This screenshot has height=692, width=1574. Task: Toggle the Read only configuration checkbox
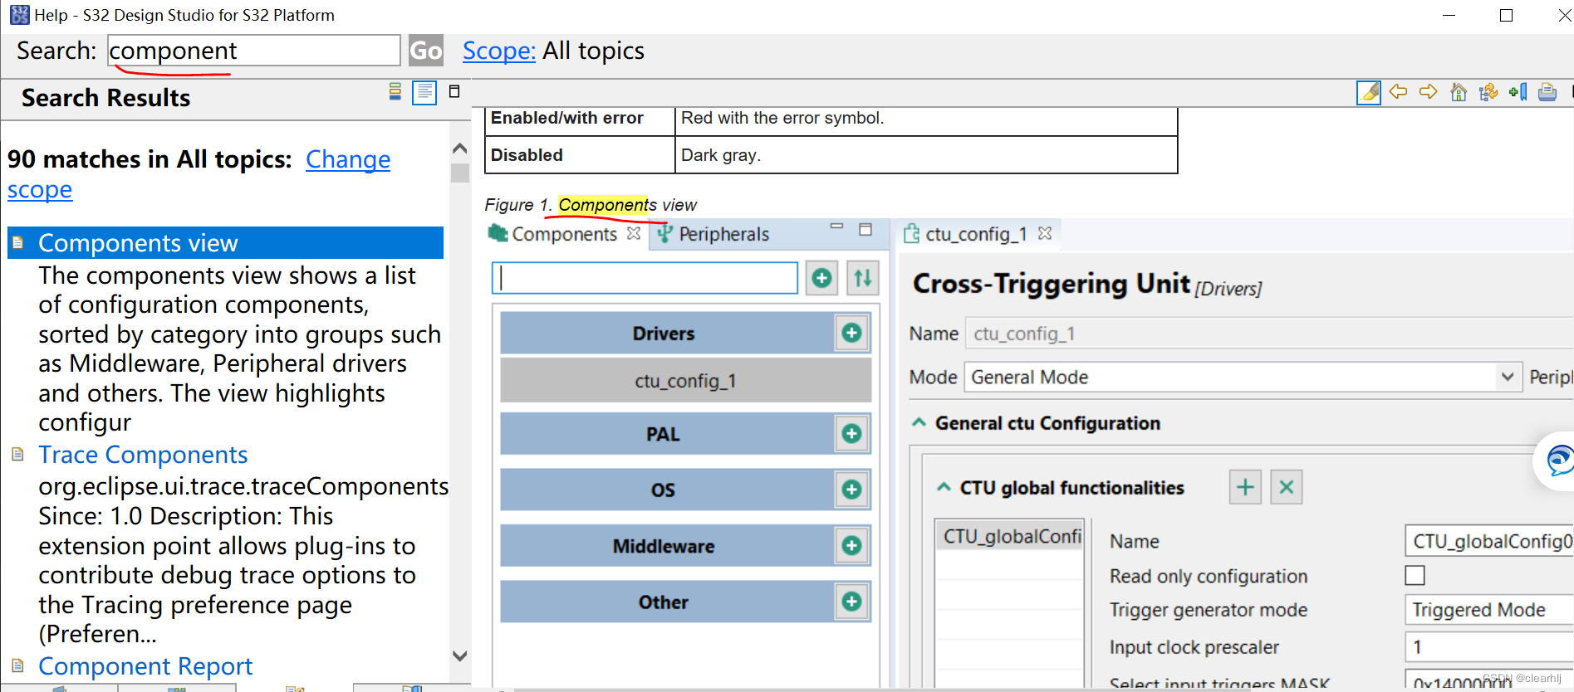(x=1415, y=575)
